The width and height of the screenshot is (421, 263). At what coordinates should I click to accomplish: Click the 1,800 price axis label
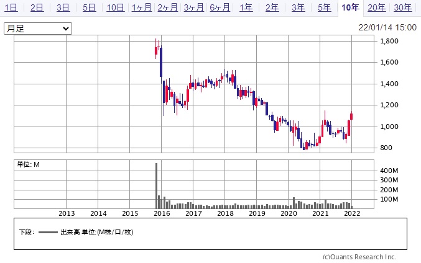389,41
